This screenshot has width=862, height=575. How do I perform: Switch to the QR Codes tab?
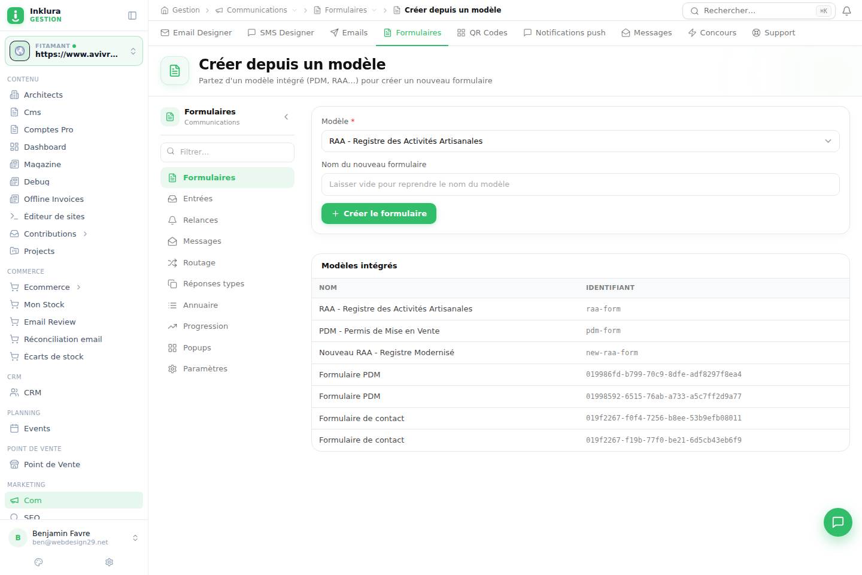pyautogui.click(x=482, y=32)
